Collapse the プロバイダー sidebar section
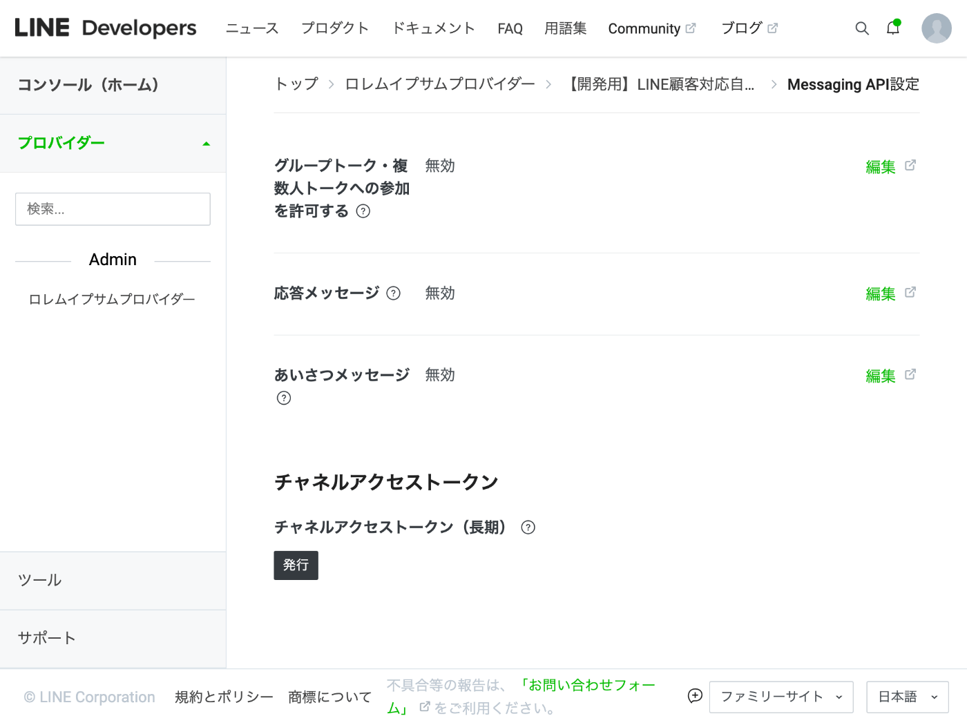 click(x=113, y=144)
